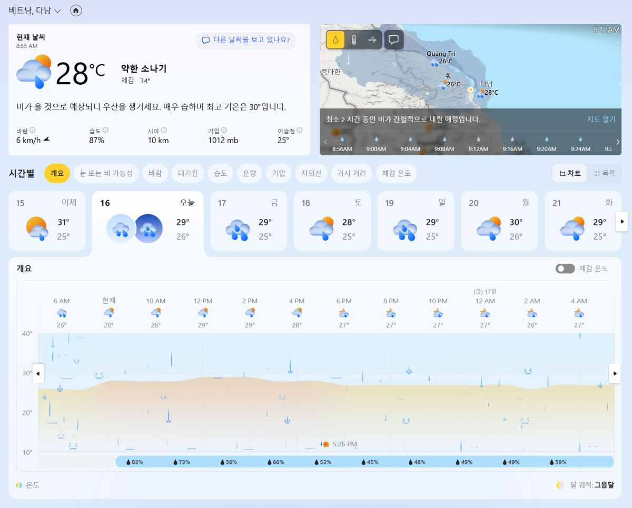Select the 자외선 tab
Screen dimensions: 632x508
tap(311, 173)
